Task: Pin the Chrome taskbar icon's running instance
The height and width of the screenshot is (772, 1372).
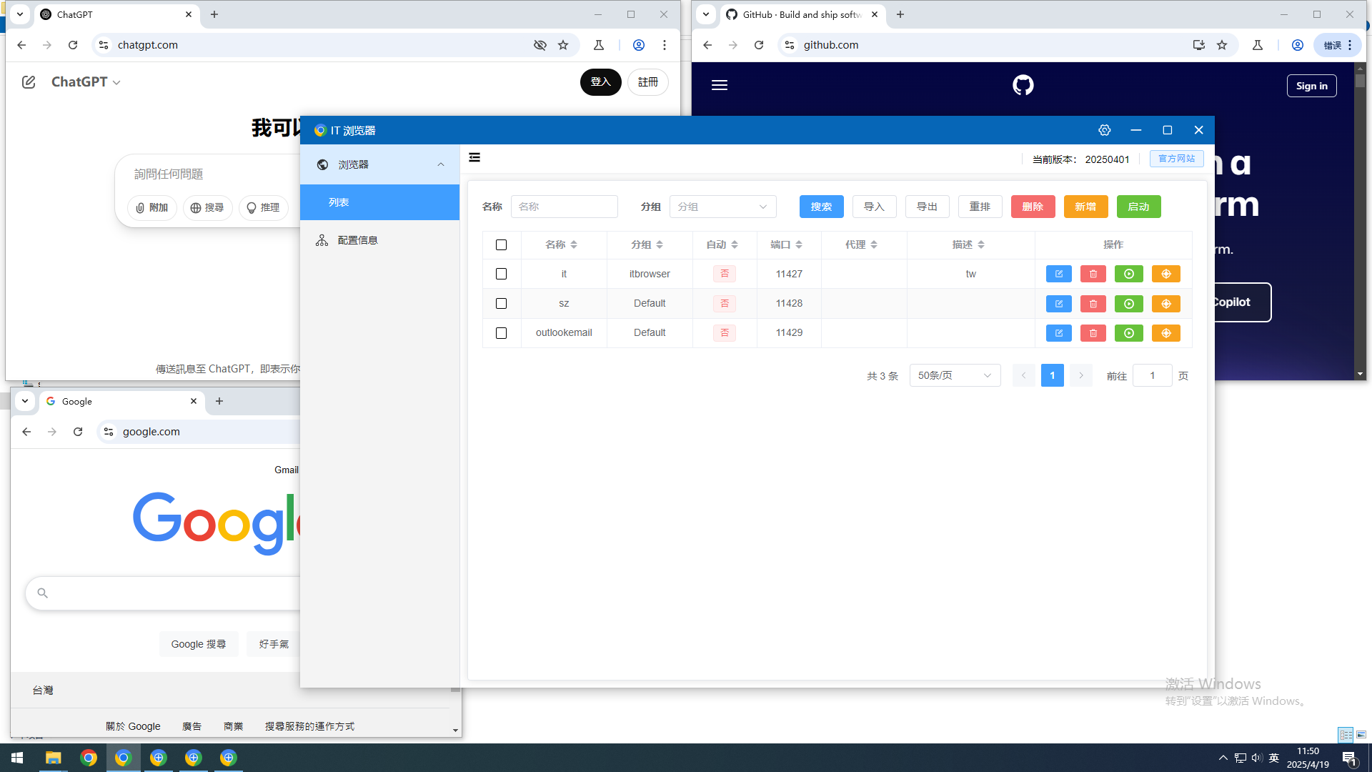Action: (x=89, y=758)
